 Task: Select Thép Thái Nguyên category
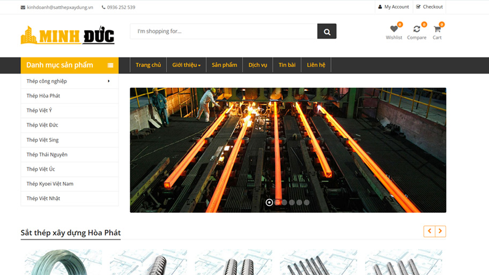70,154
